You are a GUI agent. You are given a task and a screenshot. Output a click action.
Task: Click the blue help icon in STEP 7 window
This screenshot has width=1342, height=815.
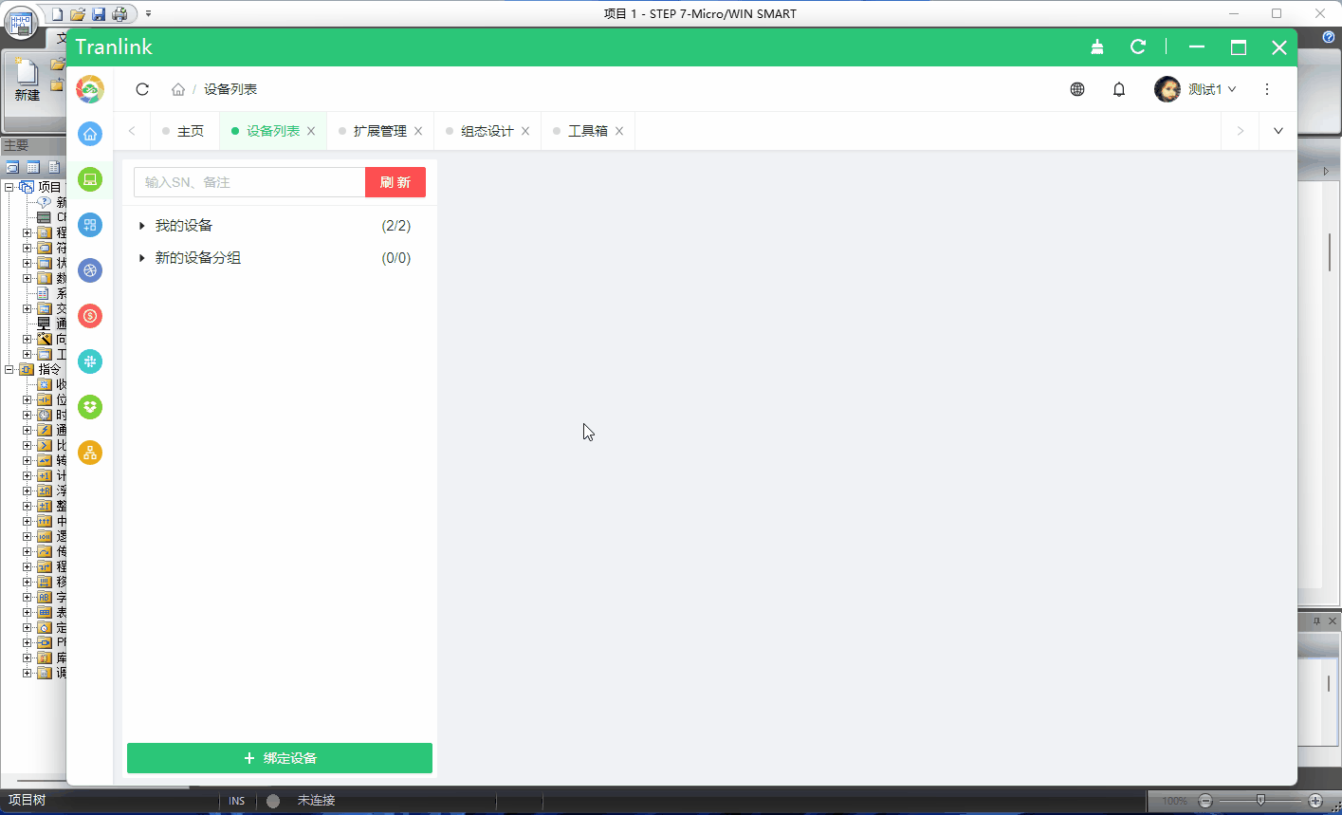(1329, 36)
